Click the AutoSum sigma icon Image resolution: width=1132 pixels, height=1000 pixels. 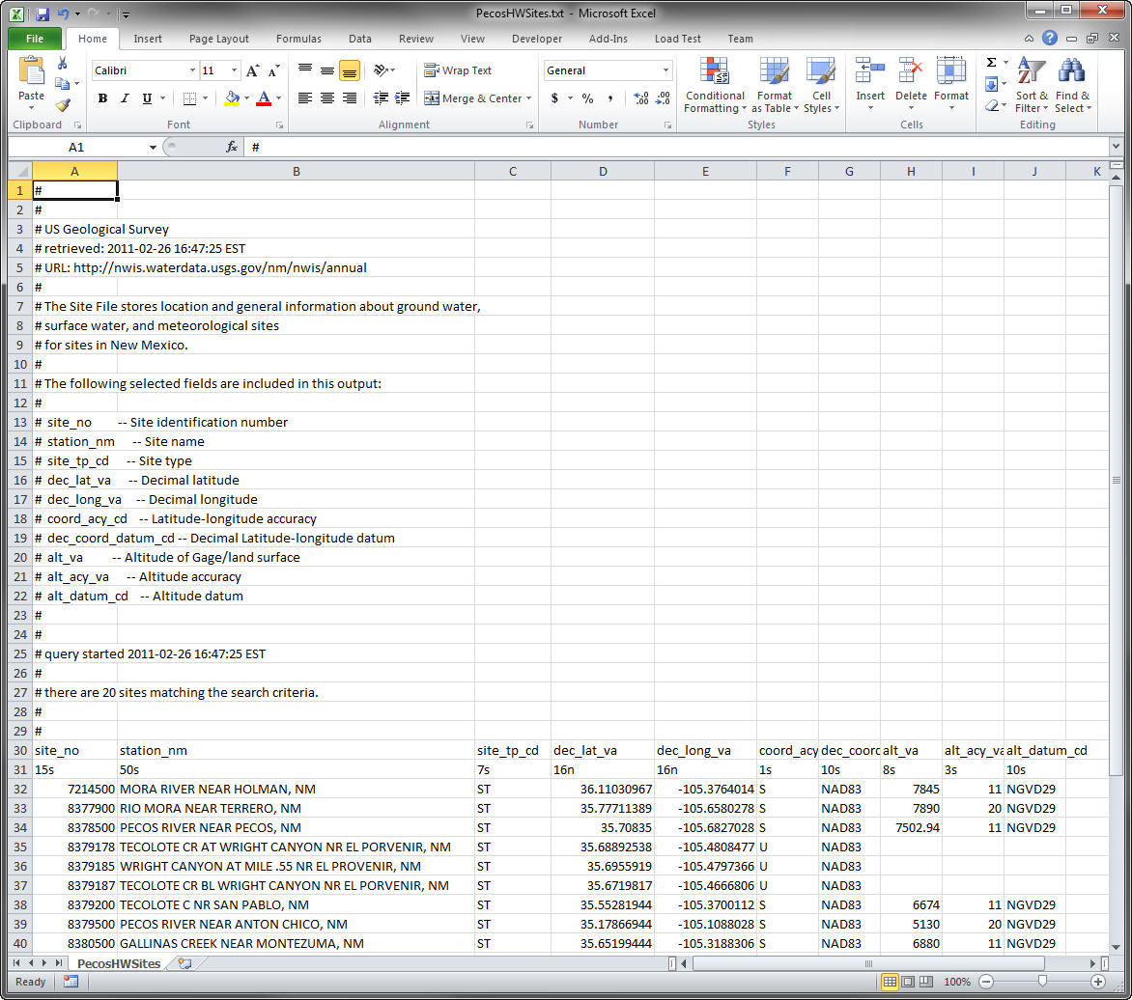click(992, 63)
